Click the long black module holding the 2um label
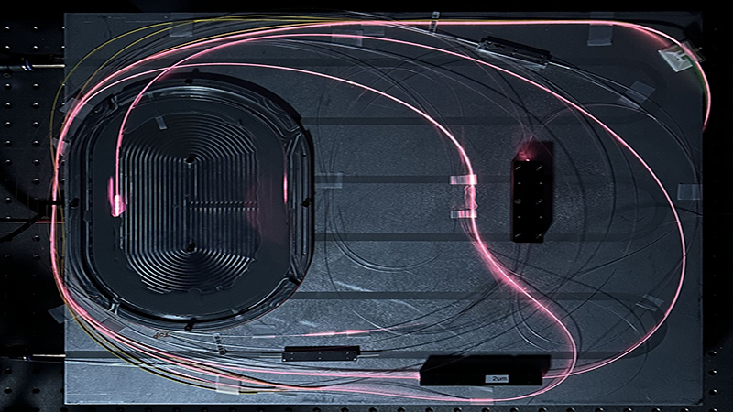 pos(484,369)
